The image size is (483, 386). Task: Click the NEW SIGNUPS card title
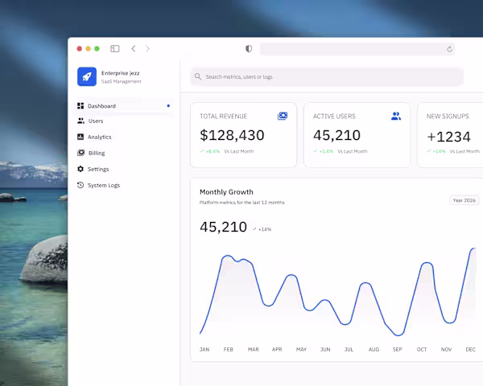coord(448,117)
